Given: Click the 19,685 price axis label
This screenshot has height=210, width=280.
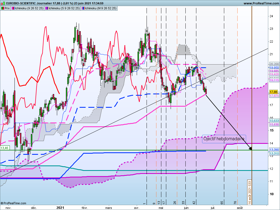Looking at the screenshot, I should tap(274, 71).
